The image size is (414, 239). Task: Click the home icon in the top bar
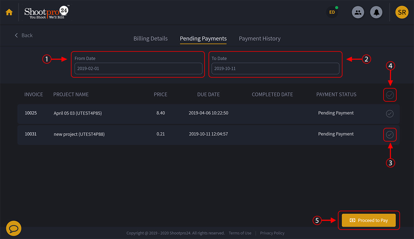[x=9, y=12]
